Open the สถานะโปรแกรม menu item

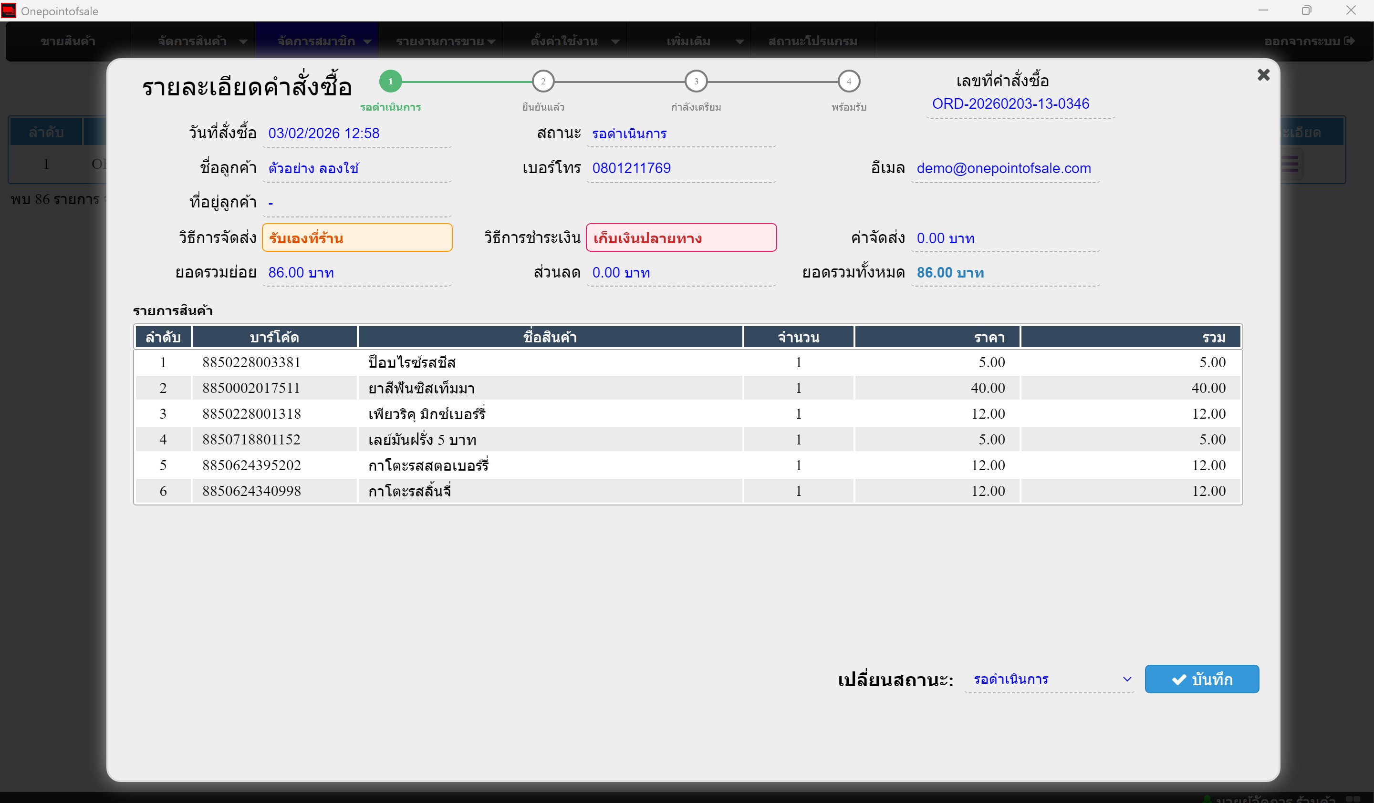click(x=812, y=41)
